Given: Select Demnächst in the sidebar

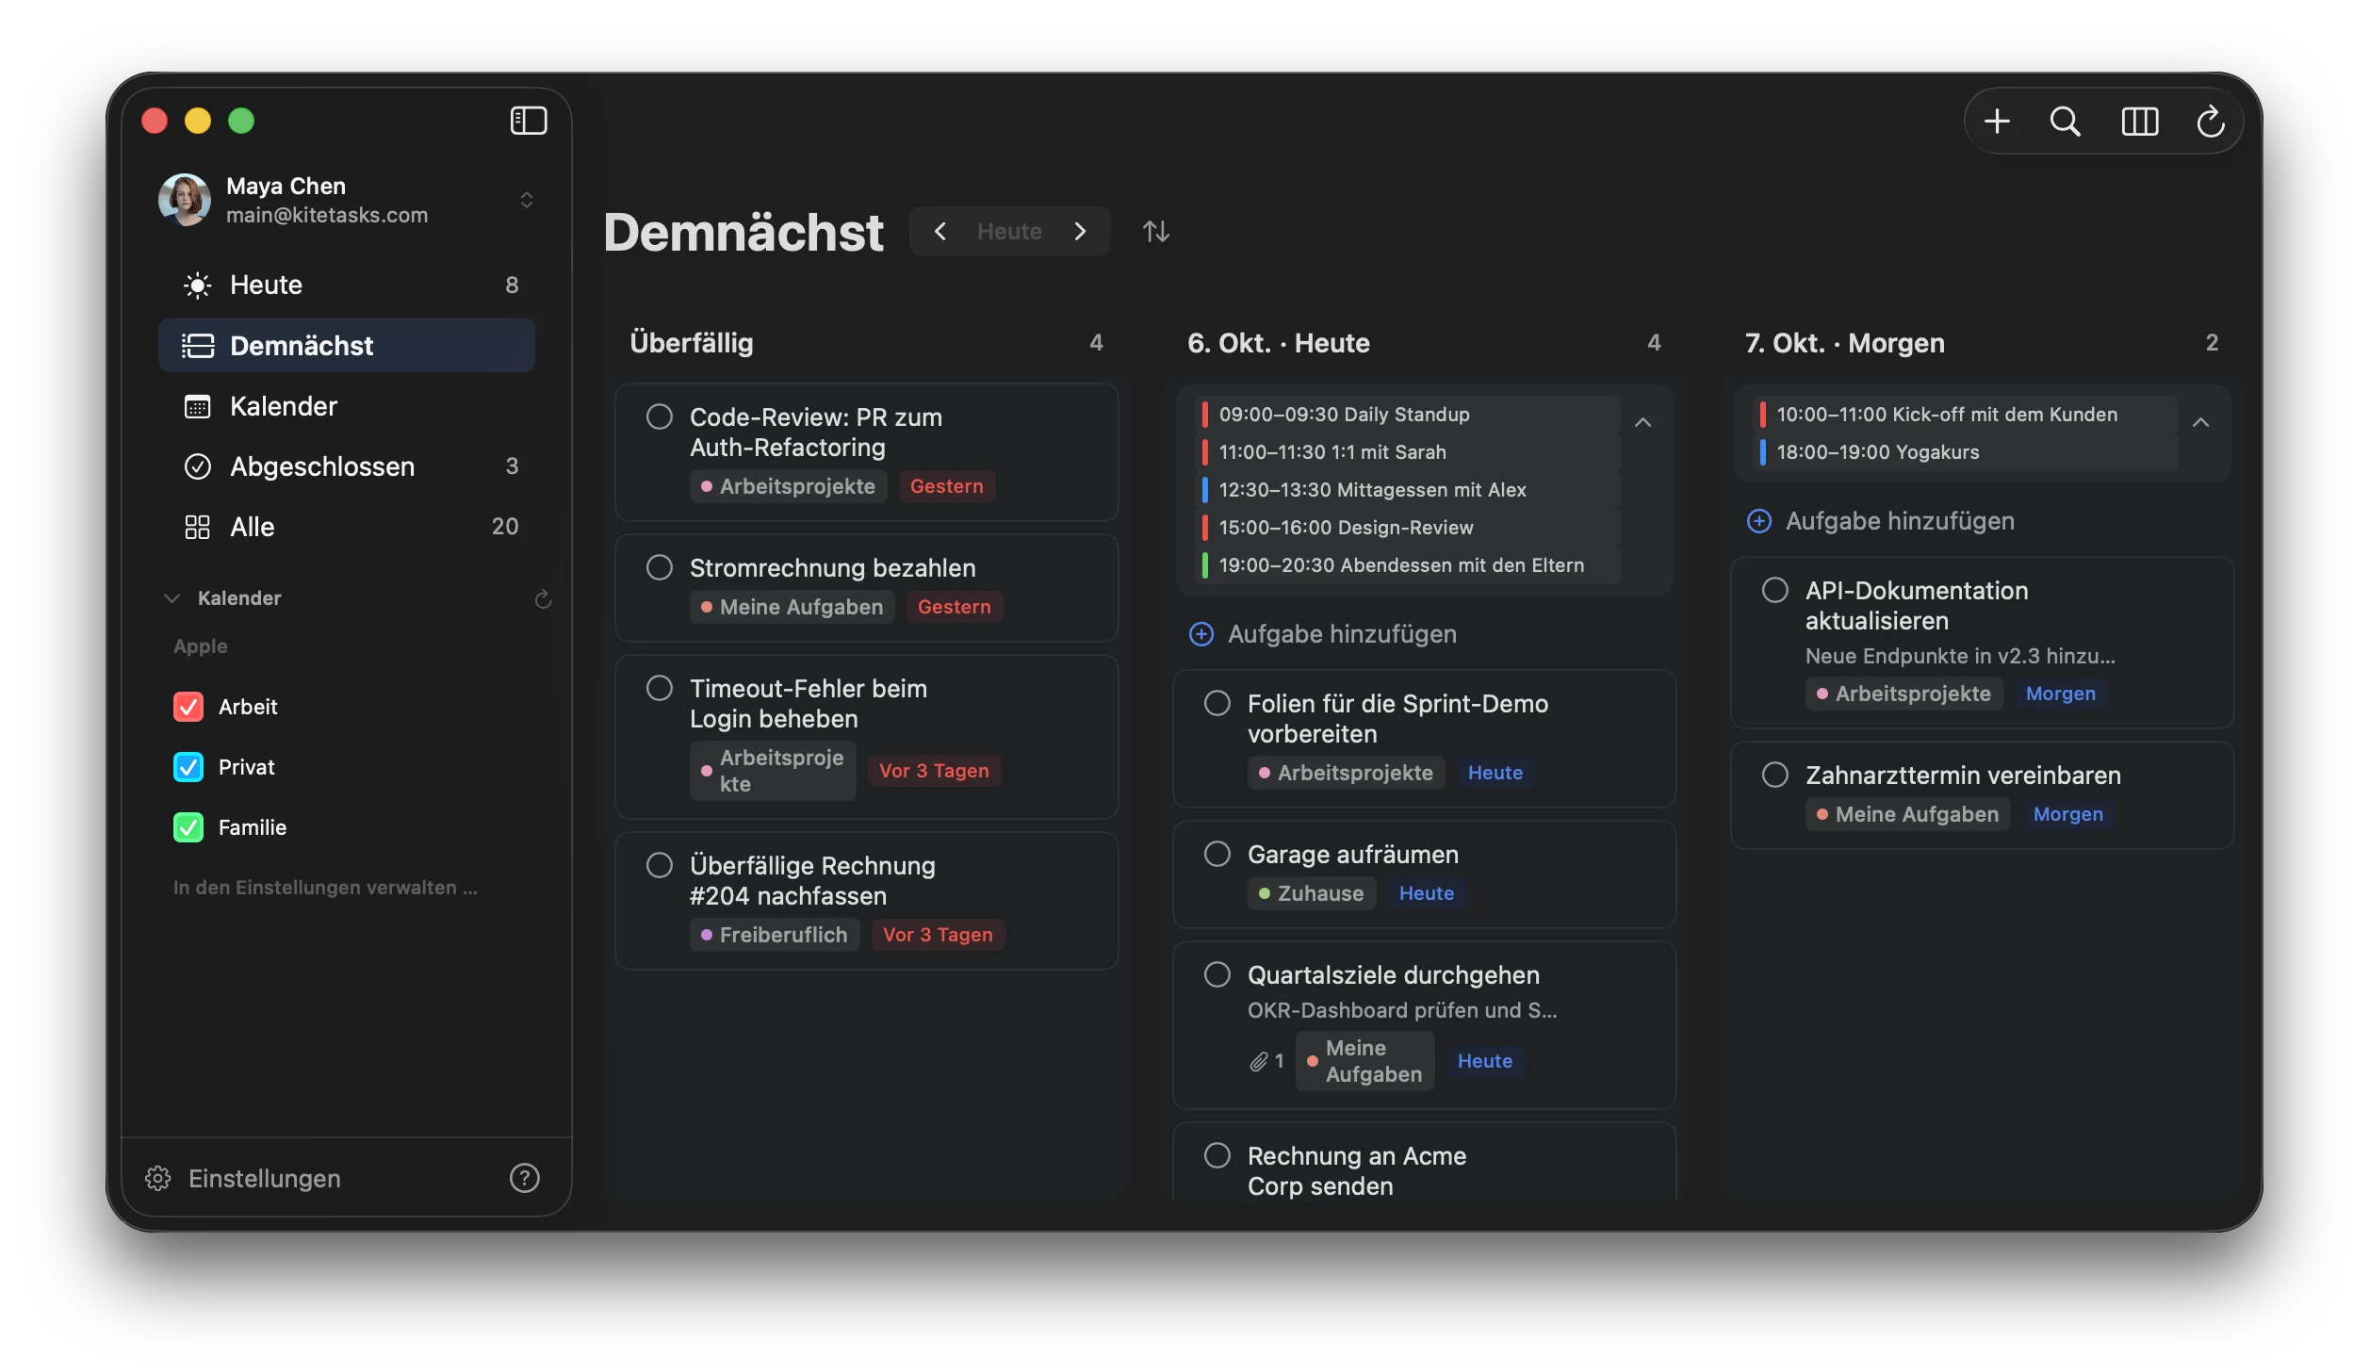Looking at the screenshot, I should tap(347, 345).
